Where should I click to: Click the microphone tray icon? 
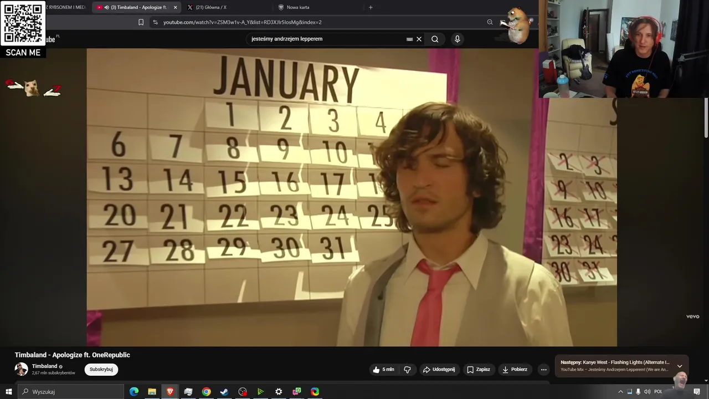(x=638, y=392)
